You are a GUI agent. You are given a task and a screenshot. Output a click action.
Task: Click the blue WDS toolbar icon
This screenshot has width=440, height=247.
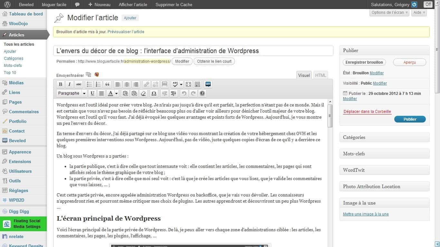point(208,85)
